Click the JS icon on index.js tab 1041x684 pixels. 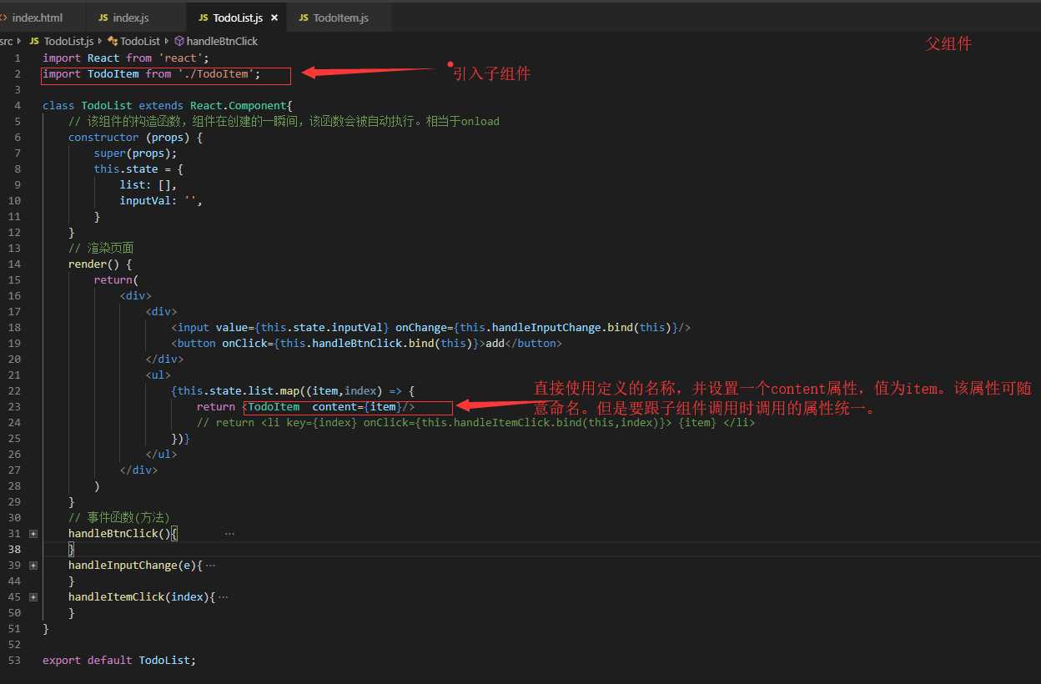(x=103, y=18)
